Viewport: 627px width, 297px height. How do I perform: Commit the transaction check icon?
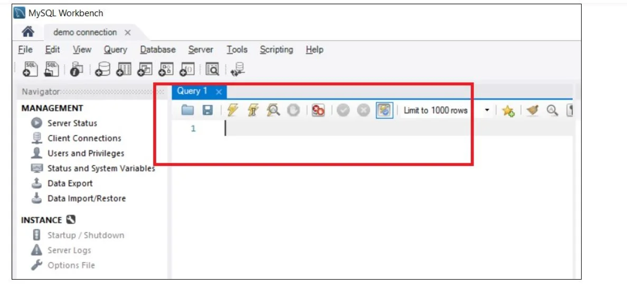(x=343, y=110)
